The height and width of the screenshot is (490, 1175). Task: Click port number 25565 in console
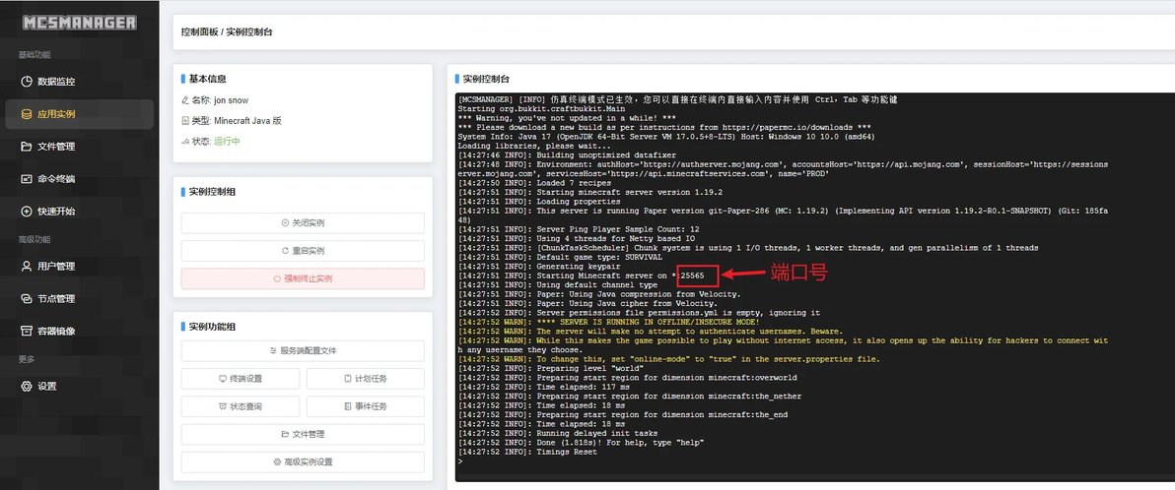(692, 276)
